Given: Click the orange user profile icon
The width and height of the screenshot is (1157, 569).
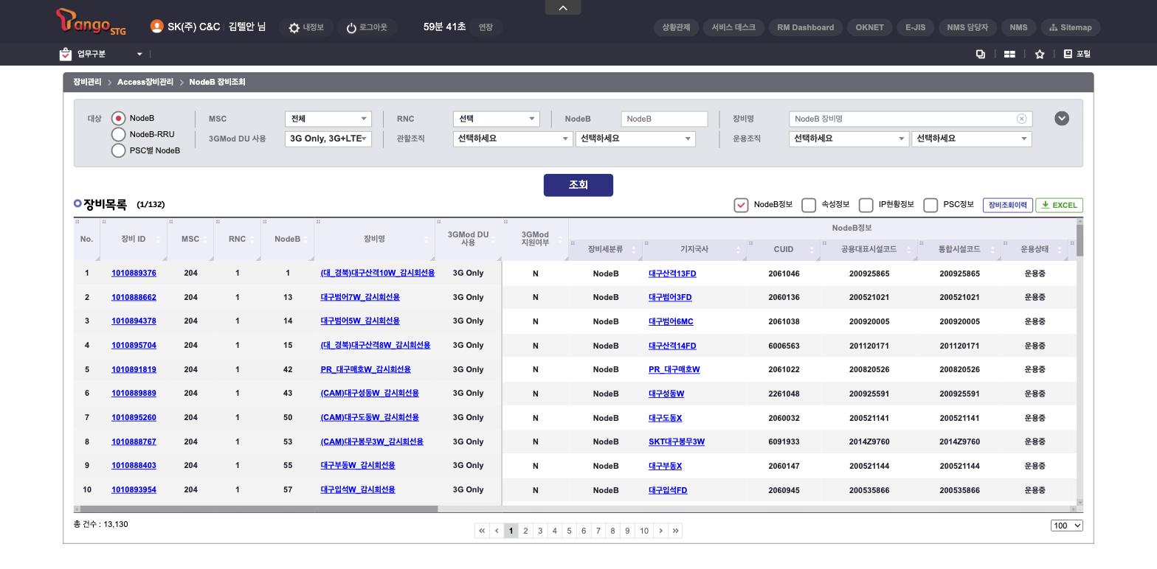Looking at the screenshot, I should pyautogui.click(x=156, y=27).
